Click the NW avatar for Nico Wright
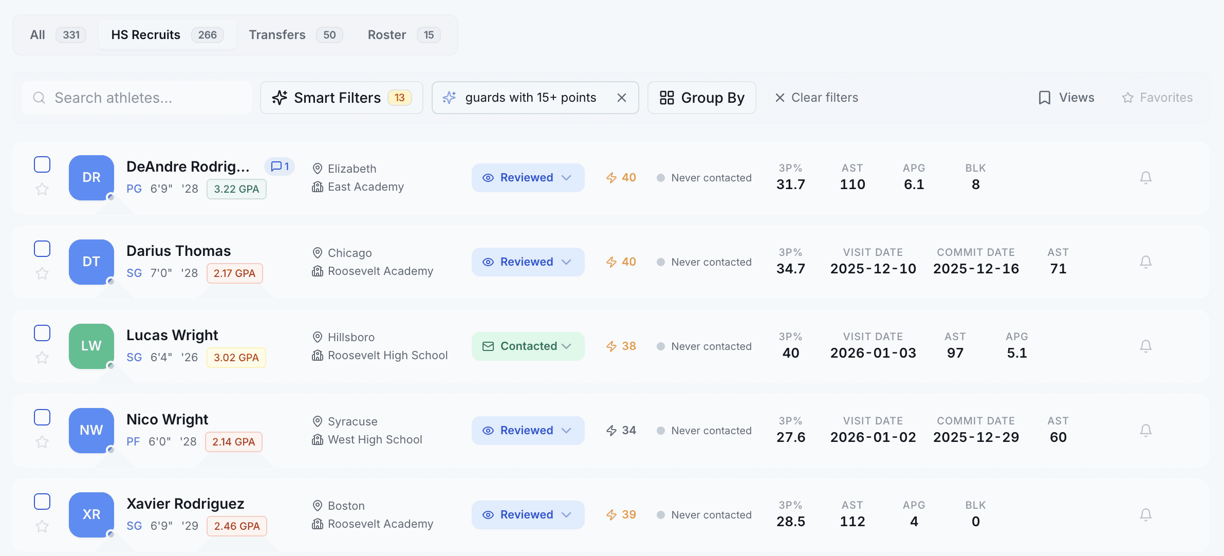1224x556 pixels. coord(91,431)
